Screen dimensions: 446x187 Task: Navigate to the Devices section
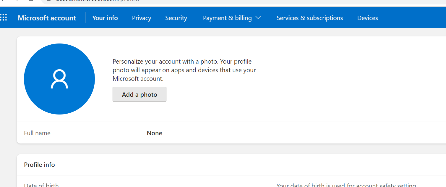click(x=367, y=18)
